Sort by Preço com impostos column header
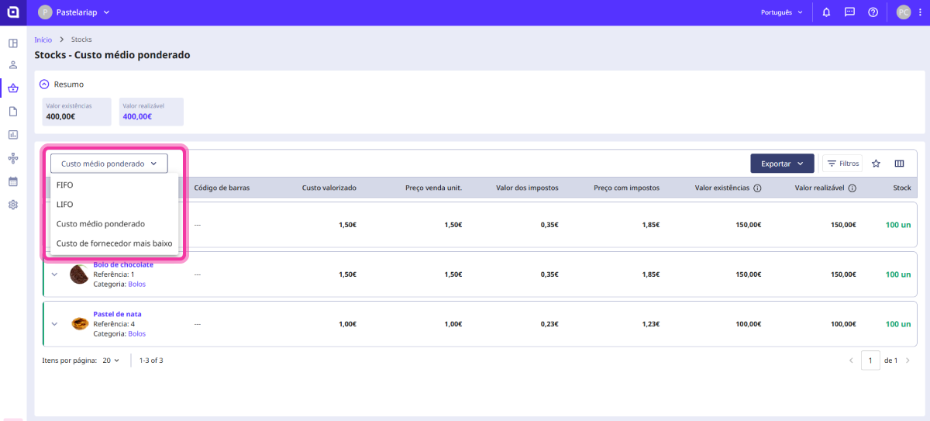Viewport: 930px width, 421px height. [x=626, y=188]
